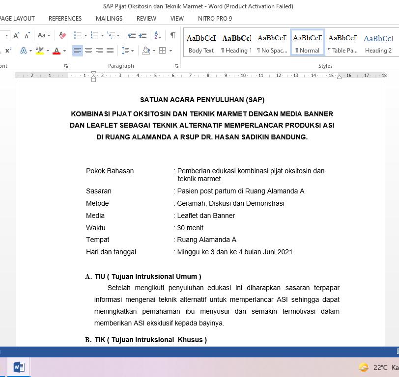399x377 pixels.
Task: Click the Clear All Formatting eraser icon
Action: [x=62, y=35]
